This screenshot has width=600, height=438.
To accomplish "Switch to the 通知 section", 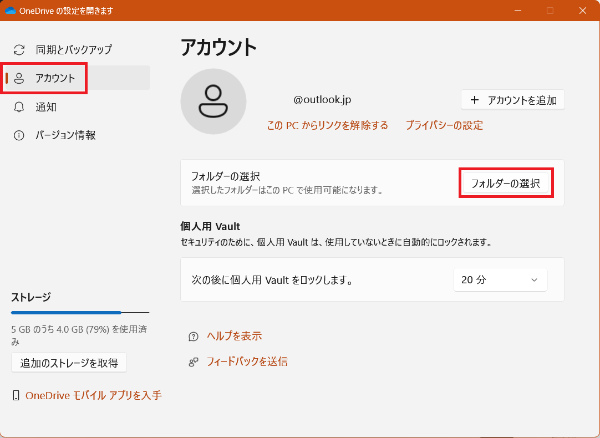I will click(x=46, y=107).
